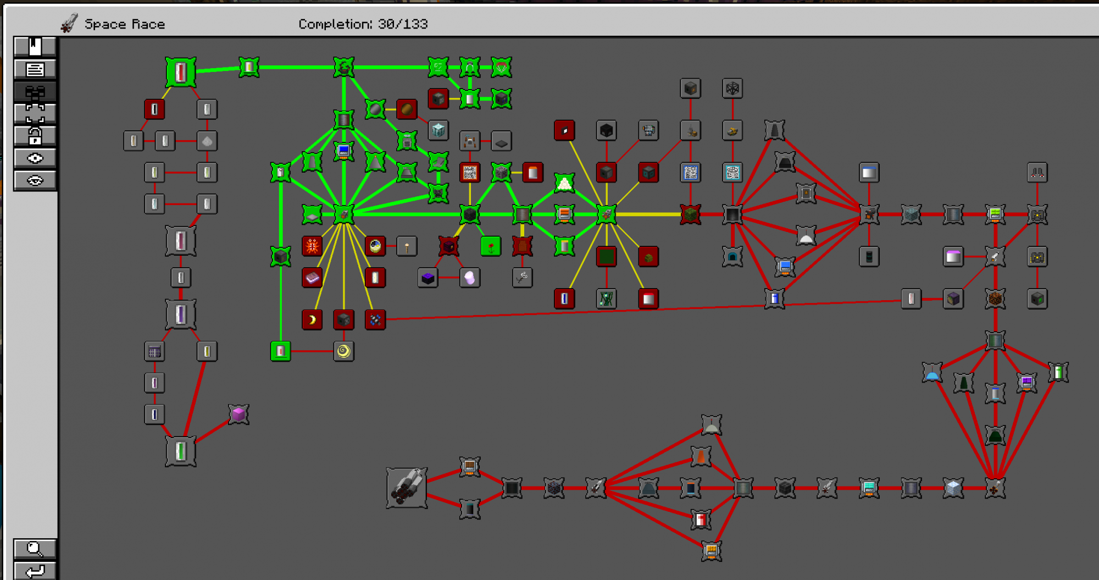The image size is (1099, 580).
Task: Click the binoculars button in the sidebar
Action: click(35, 92)
